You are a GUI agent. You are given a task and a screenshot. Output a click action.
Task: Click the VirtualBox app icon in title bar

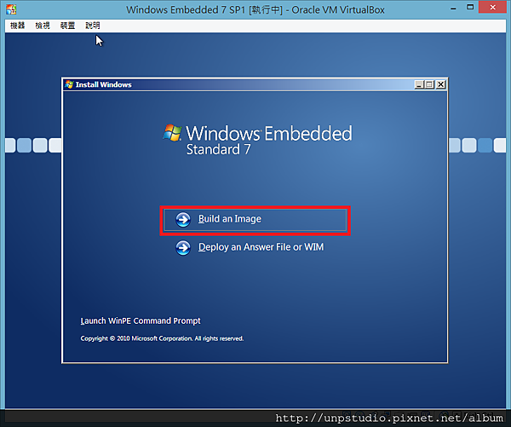pyautogui.click(x=11, y=9)
